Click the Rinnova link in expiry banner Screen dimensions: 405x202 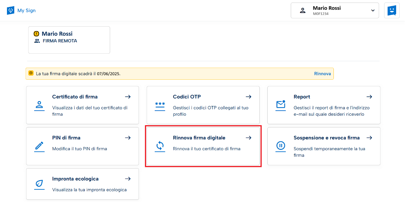pyautogui.click(x=322, y=74)
